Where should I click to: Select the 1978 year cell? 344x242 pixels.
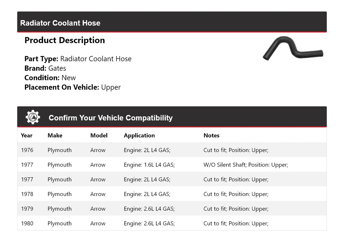pos(27,194)
